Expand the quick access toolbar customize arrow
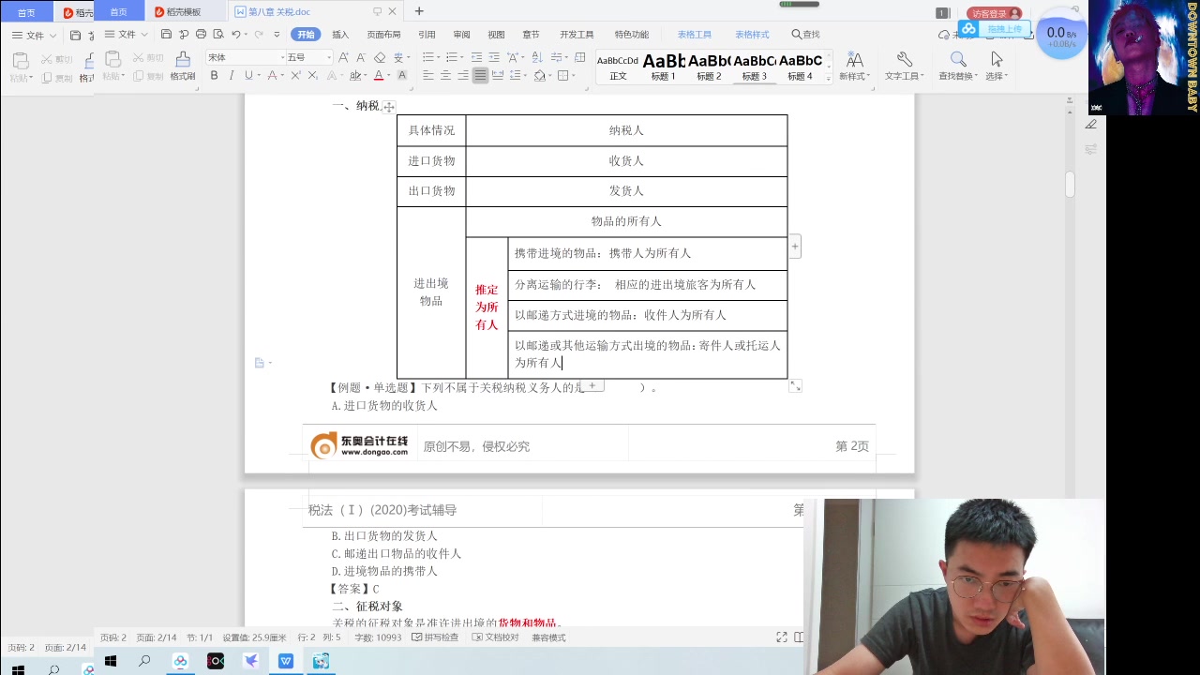 [277, 35]
